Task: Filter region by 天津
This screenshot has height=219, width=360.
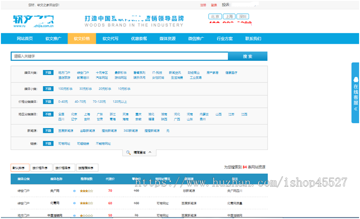Action: (x=126, y=114)
